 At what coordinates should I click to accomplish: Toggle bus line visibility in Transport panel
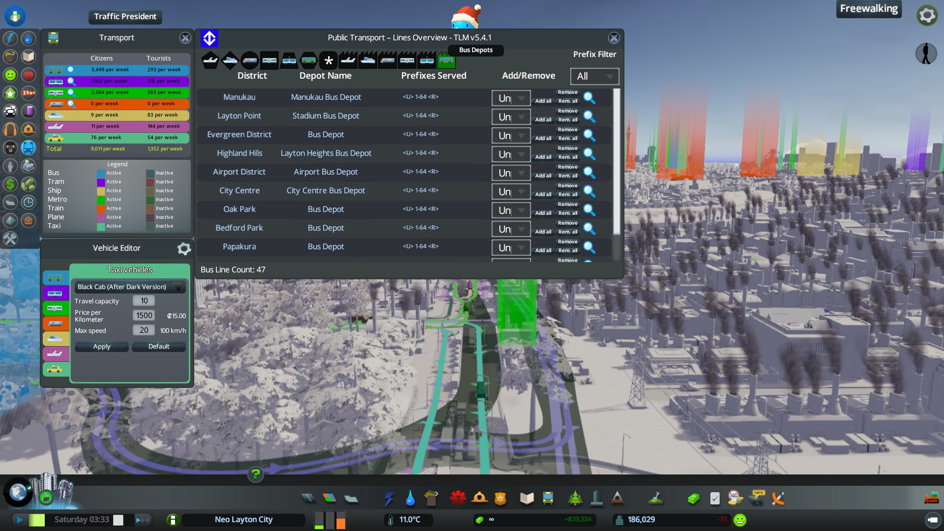tap(71, 70)
